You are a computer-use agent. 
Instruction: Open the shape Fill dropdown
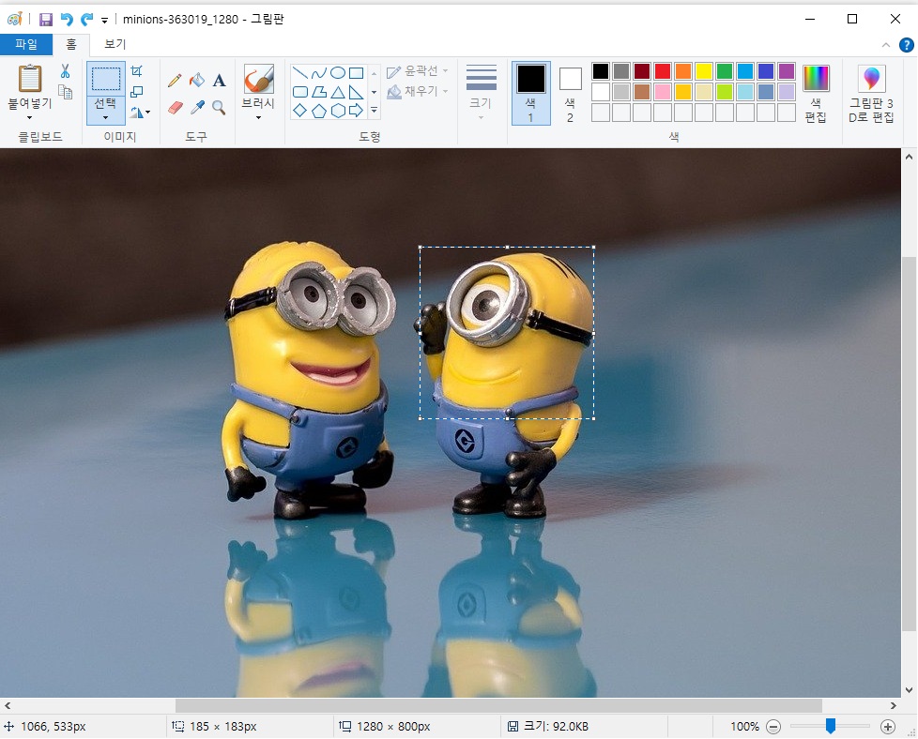(x=418, y=91)
